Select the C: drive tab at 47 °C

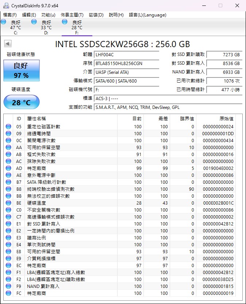[x=16, y=27]
